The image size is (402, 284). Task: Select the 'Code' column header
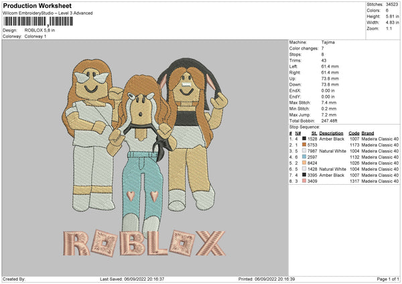pyautogui.click(x=354, y=133)
